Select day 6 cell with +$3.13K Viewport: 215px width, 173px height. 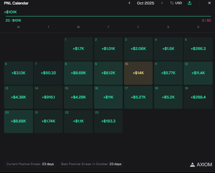coord(18,73)
